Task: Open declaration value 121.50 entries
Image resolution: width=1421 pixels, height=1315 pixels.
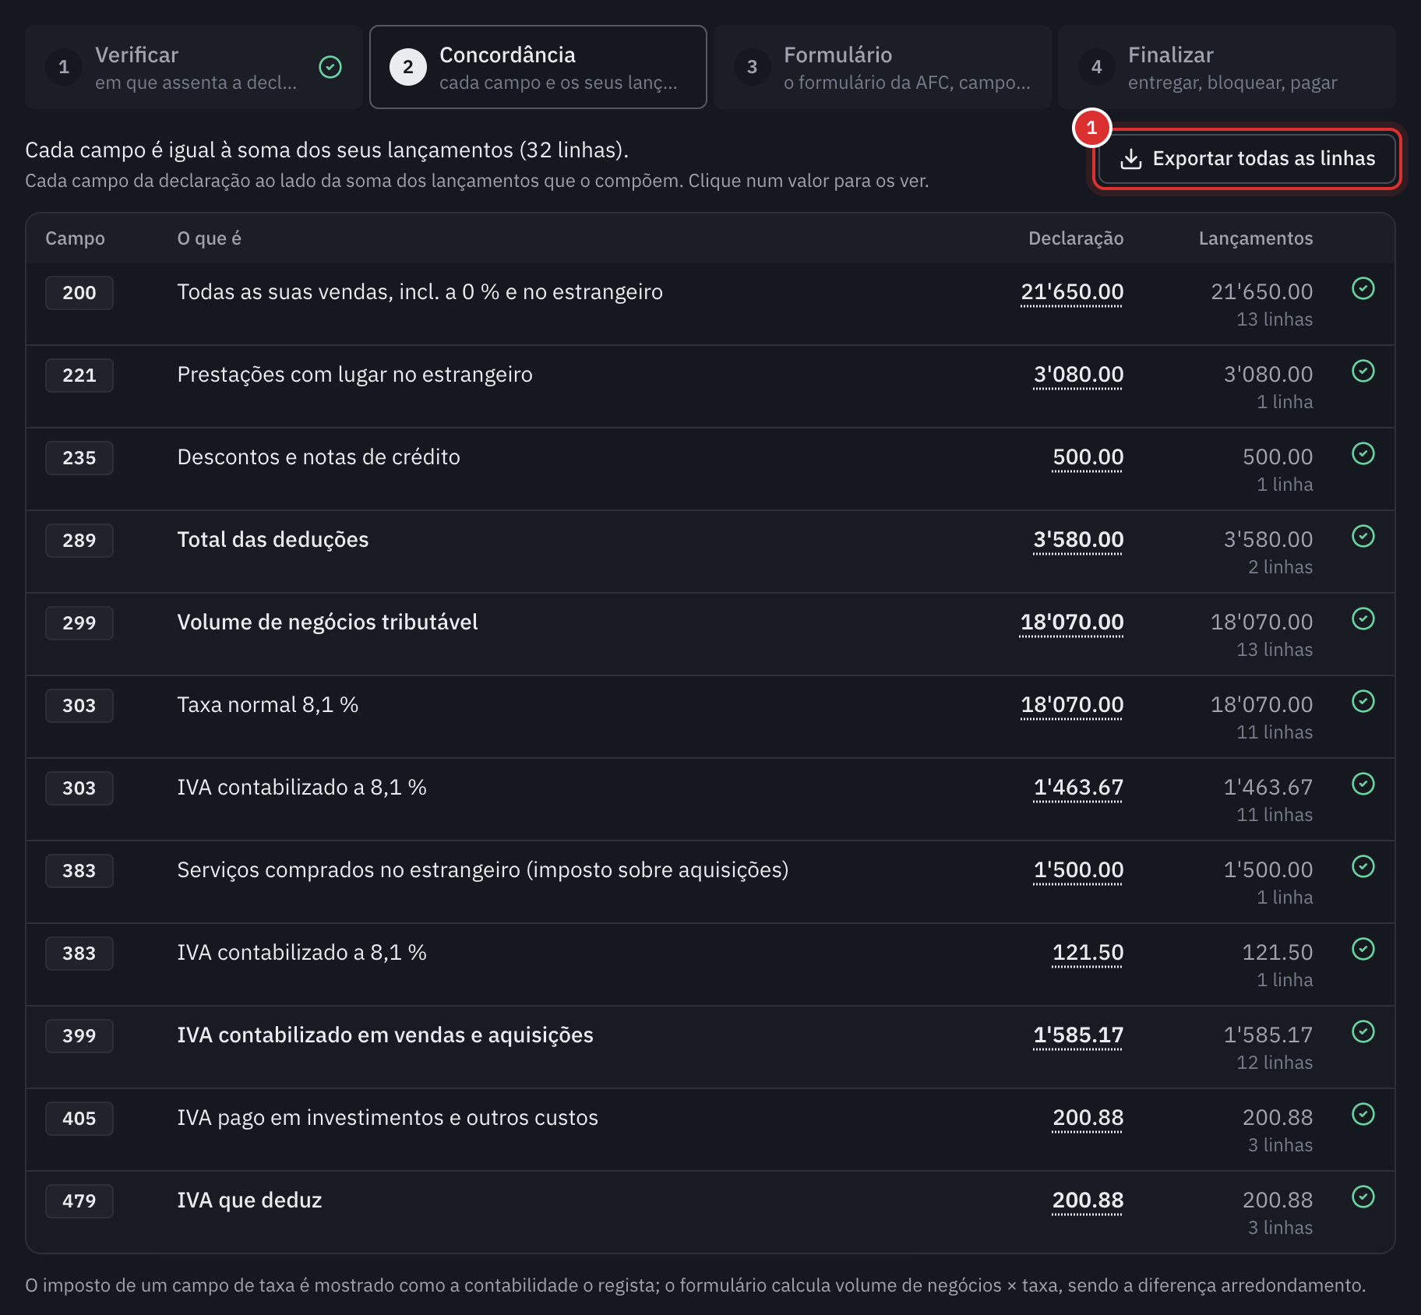Action: pyautogui.click(x=1088, y=953)
